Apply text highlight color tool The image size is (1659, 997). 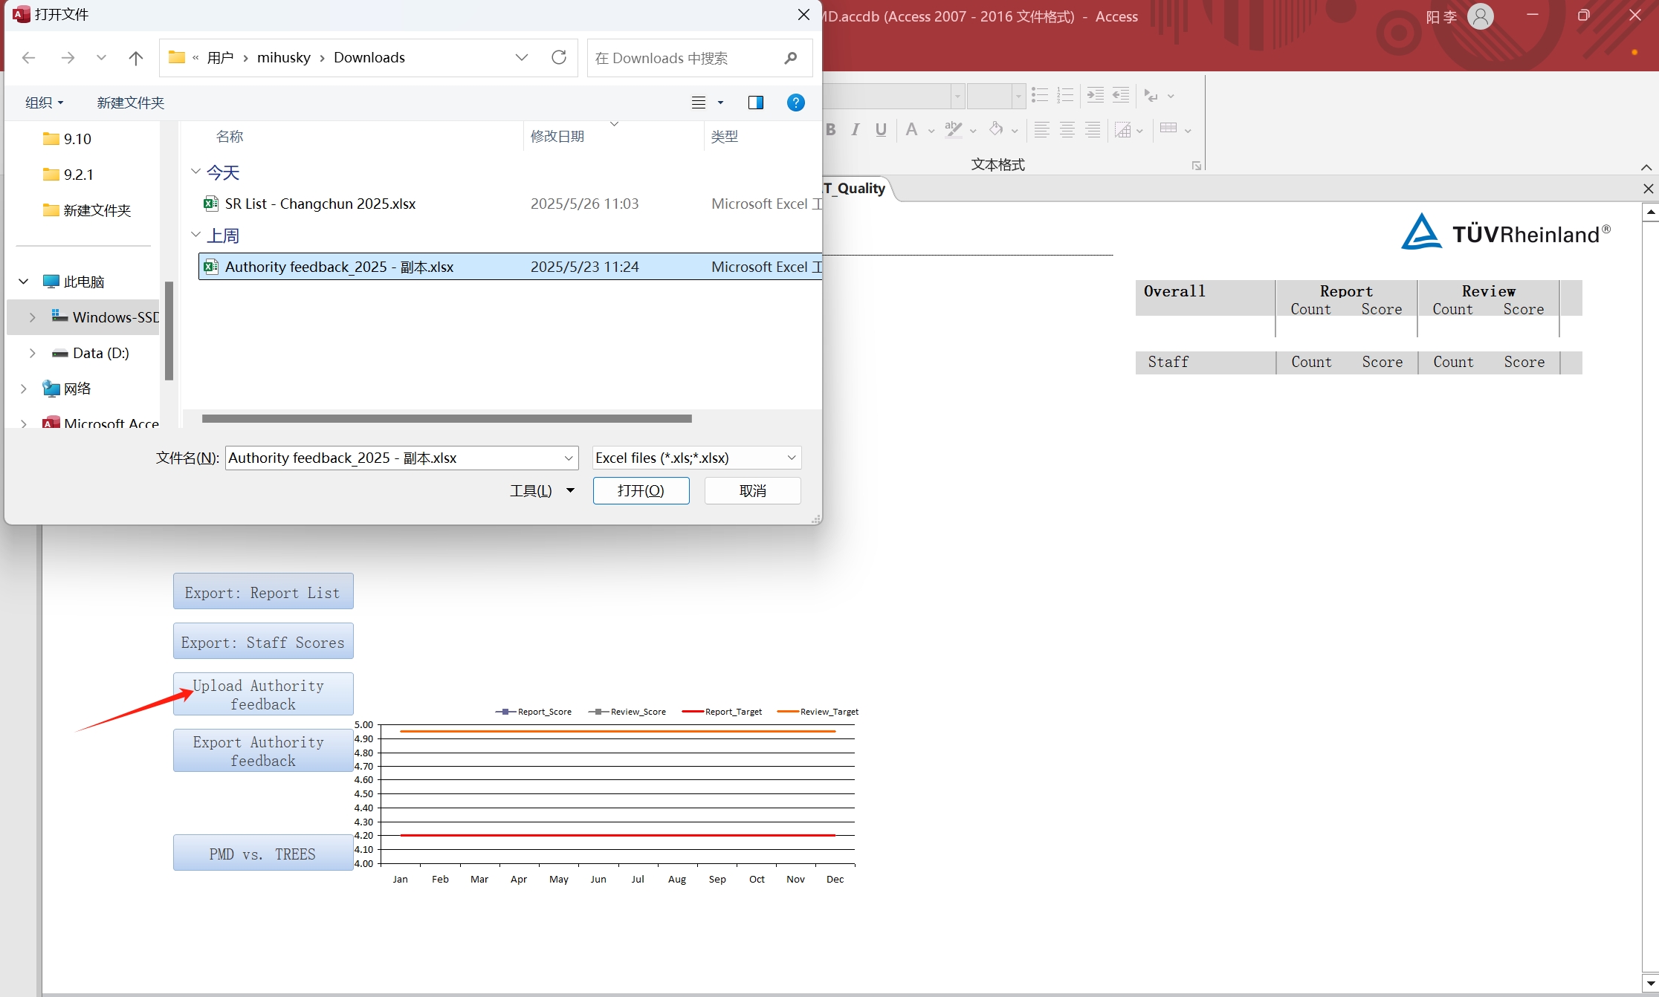[954, 130]
